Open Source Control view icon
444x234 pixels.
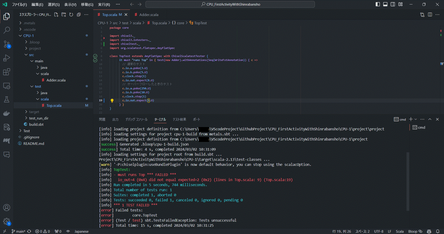(x=7, y=44)
